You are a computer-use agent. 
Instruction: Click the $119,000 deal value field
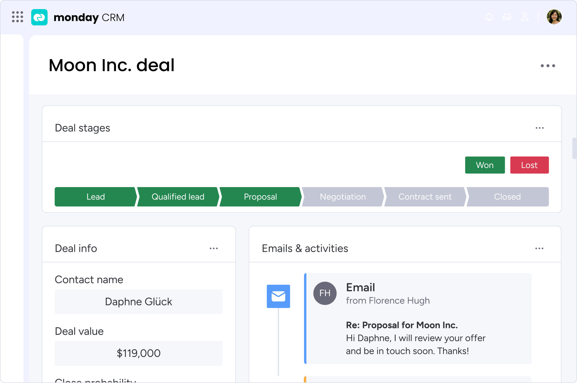(x=138, y=353)
